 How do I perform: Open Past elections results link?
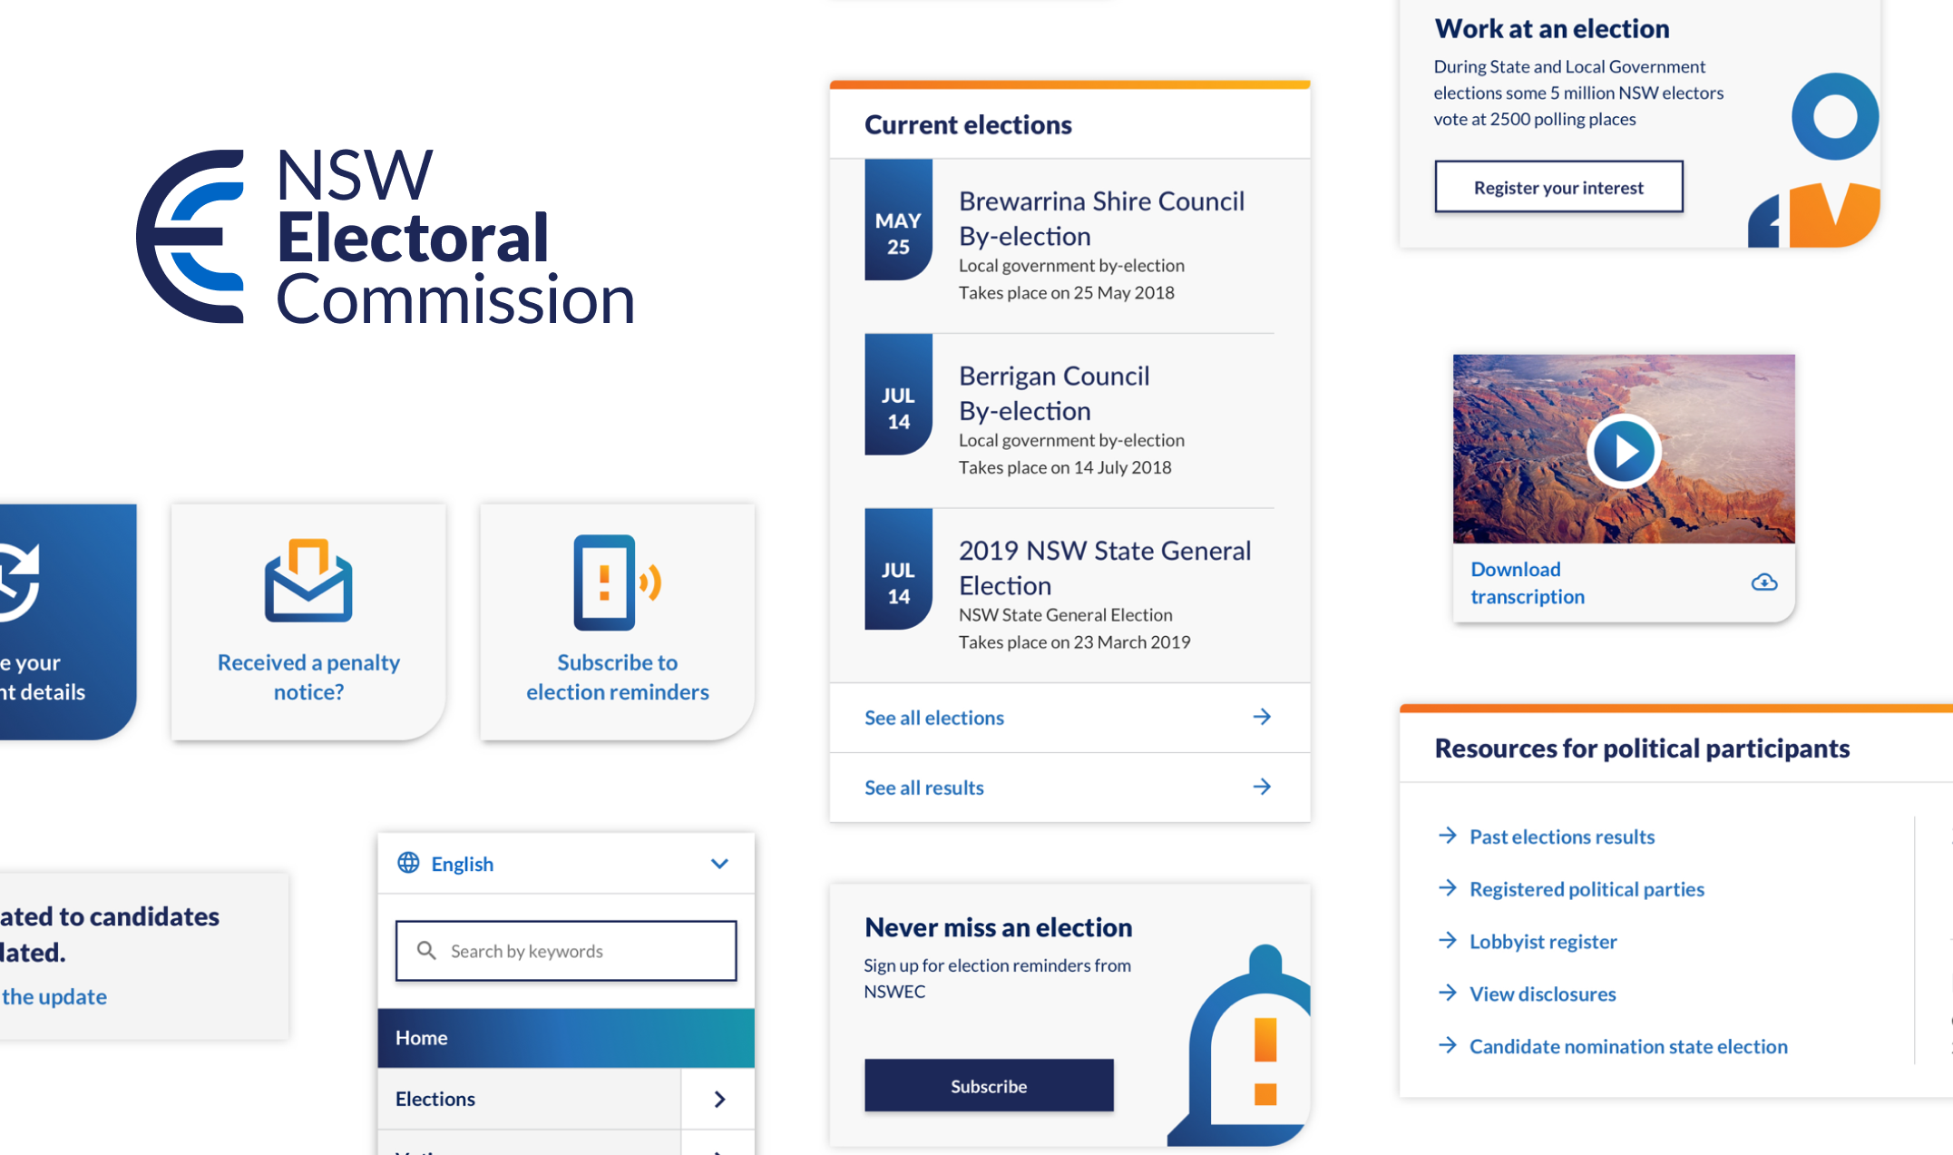click(1562, 837)
